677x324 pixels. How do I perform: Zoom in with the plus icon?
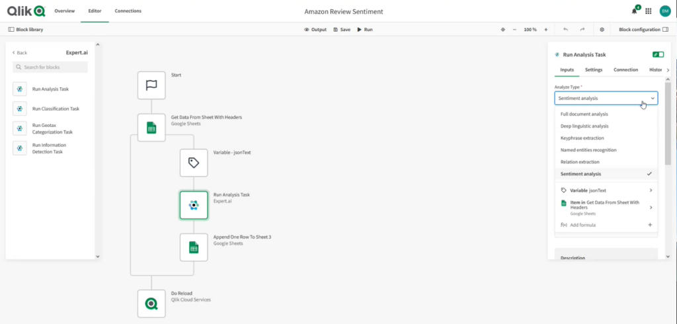click(545, 29)
